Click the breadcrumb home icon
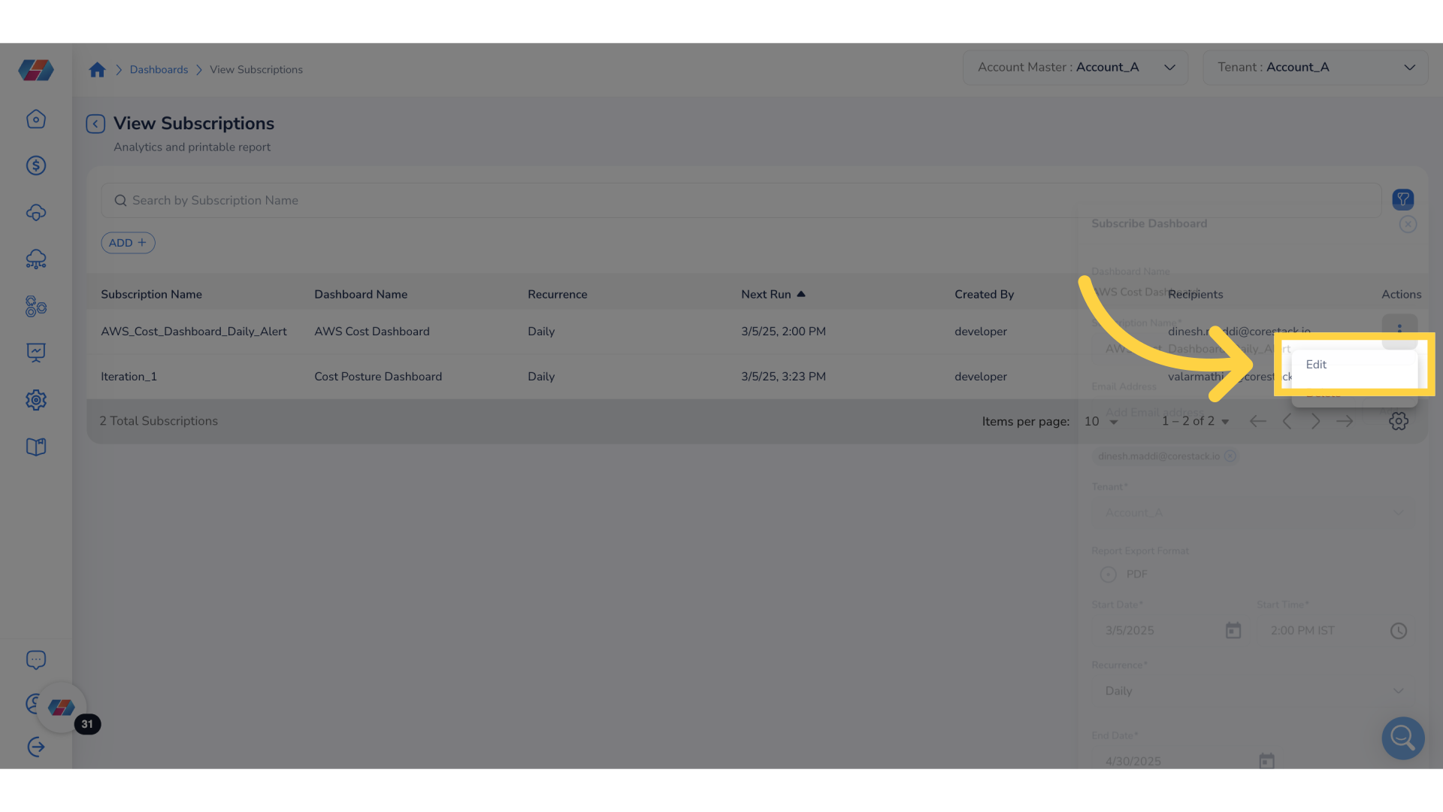Image resolution: width=1443 pixels, height=812 pixels. [97, 70]
